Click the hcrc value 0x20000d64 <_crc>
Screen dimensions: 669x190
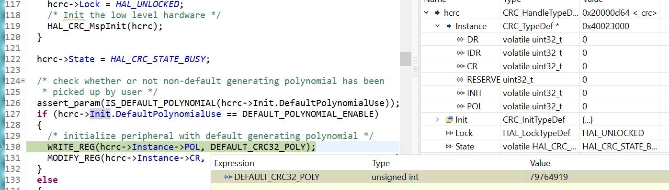[x=619, y=13]
